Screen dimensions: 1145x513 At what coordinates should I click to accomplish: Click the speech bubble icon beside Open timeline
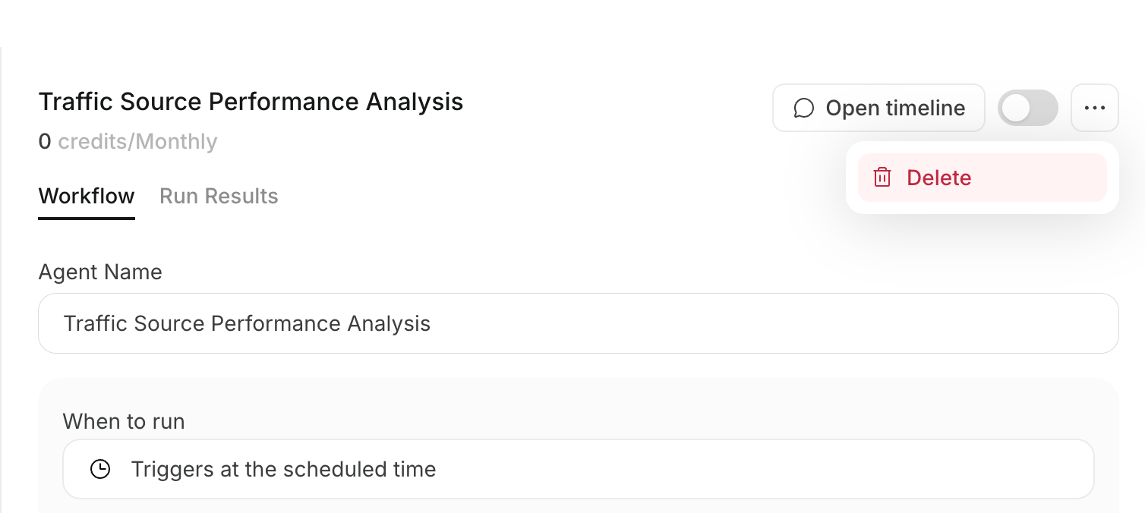(x=803, y=109)
